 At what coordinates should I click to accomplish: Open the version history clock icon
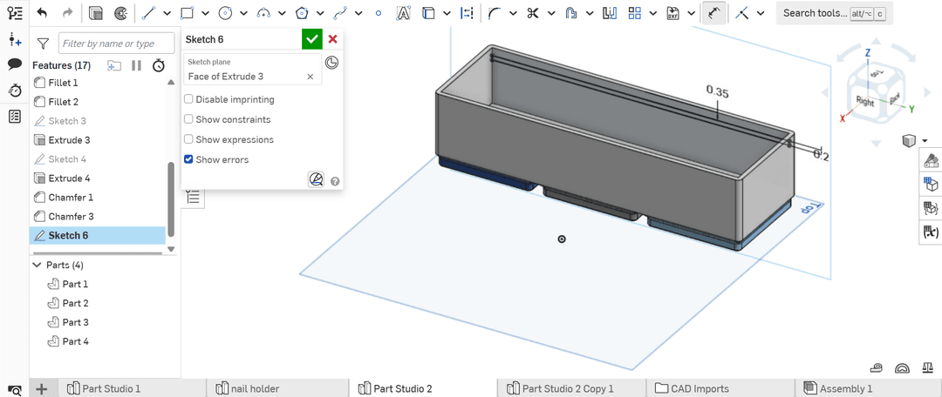pos(15,90)
